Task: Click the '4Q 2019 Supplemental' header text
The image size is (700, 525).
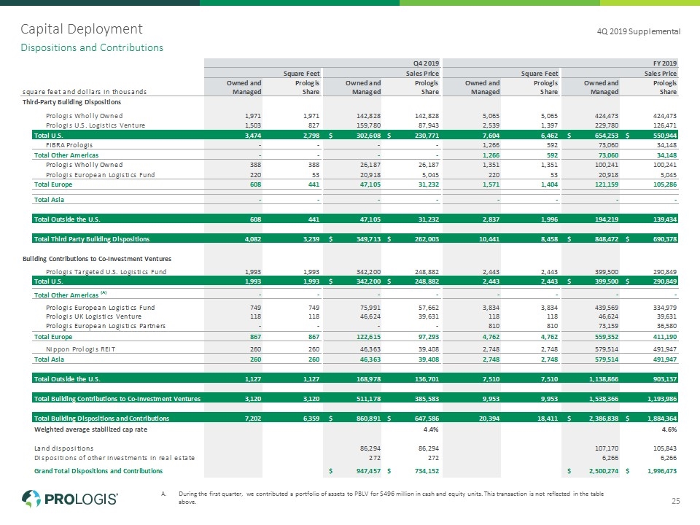Action: [x=639, y=31]
